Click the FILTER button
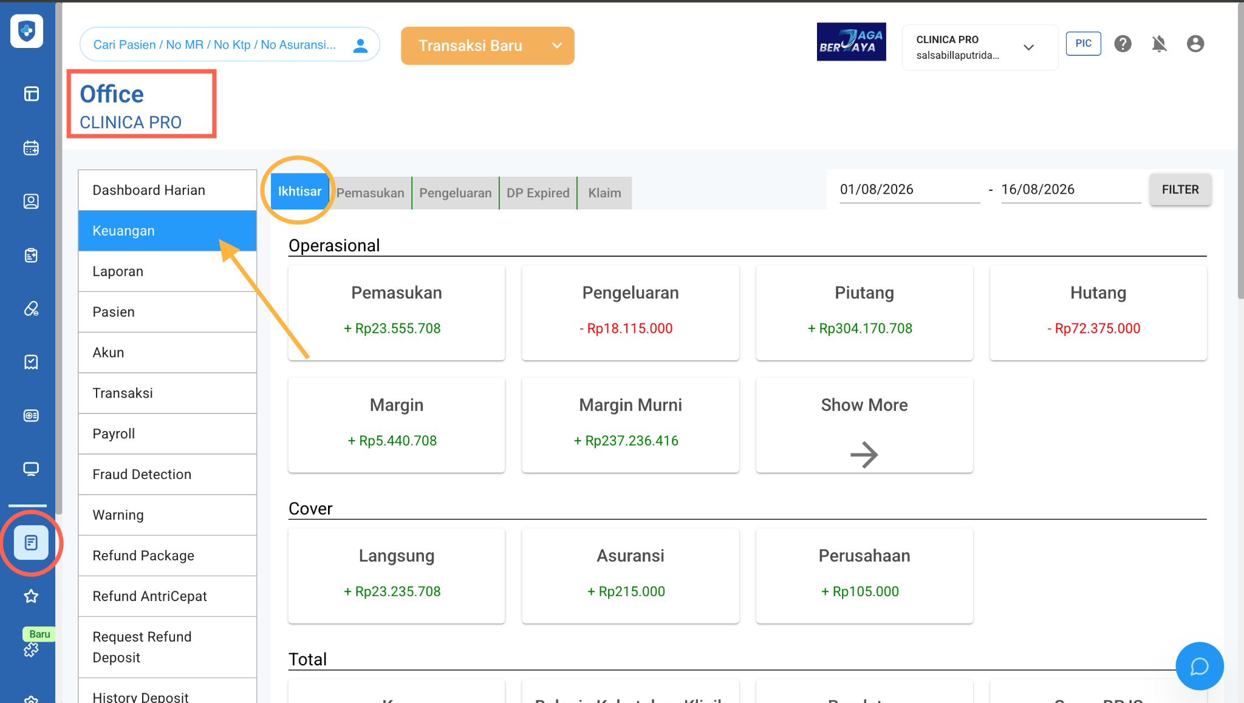Viewport: 1244px width, 703px height. [1180, 189]
